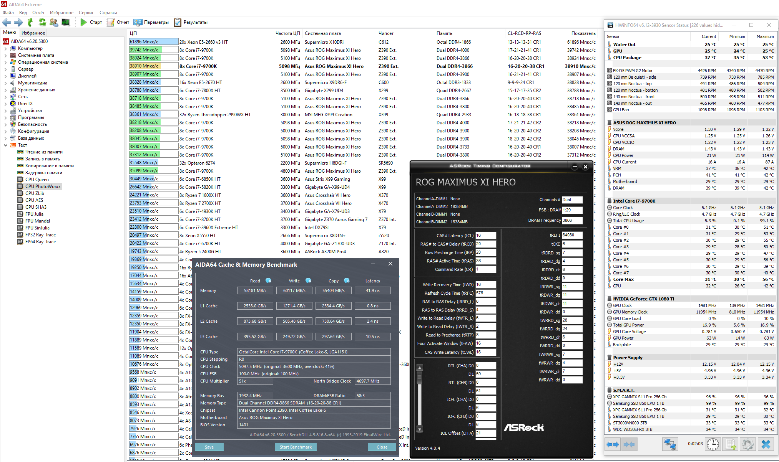Expand the Системная плата tree node

point(5,55)
